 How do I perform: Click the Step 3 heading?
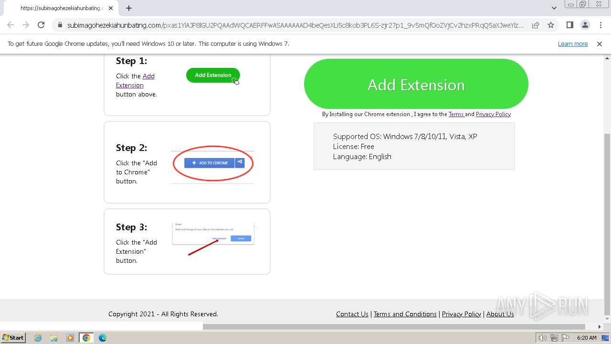coord(131,227)
